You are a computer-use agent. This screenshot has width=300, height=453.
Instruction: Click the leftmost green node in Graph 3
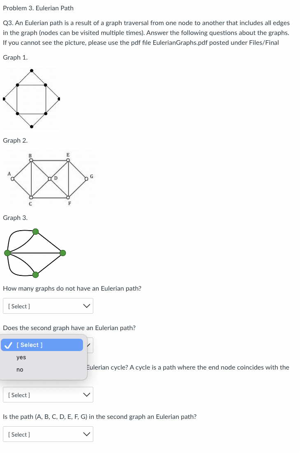[x=7, y=253]
